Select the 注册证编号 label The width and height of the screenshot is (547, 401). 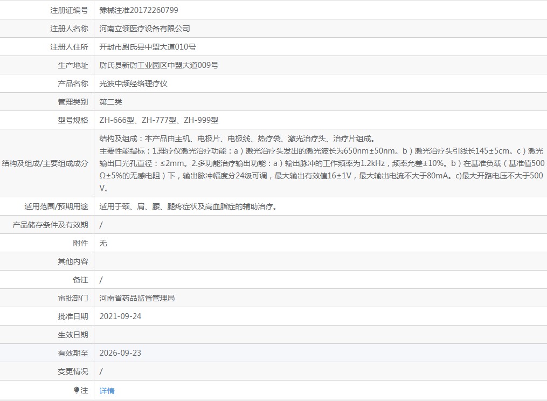click(69, 10)
